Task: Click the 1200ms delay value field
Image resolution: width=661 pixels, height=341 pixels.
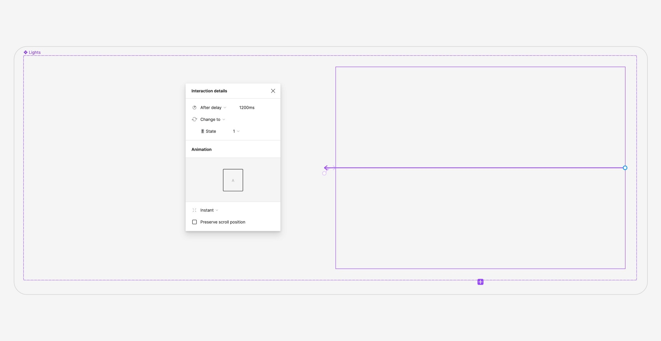Action: coord(247,108)
